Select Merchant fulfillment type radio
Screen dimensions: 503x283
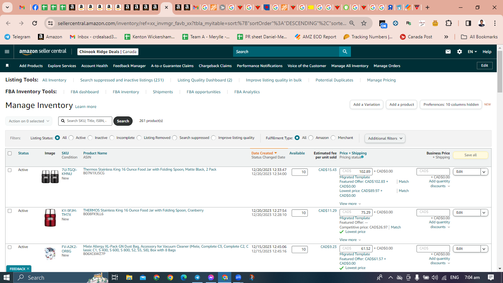coord(333,138)
